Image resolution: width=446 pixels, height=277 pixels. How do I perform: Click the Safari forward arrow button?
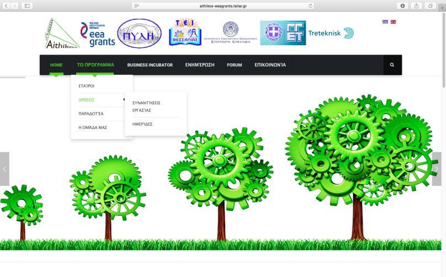14,6
